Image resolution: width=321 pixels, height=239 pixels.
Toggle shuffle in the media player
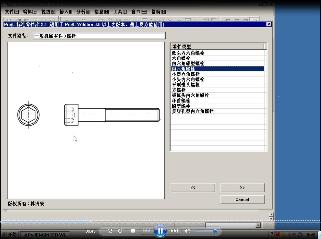tap(110, 231)
